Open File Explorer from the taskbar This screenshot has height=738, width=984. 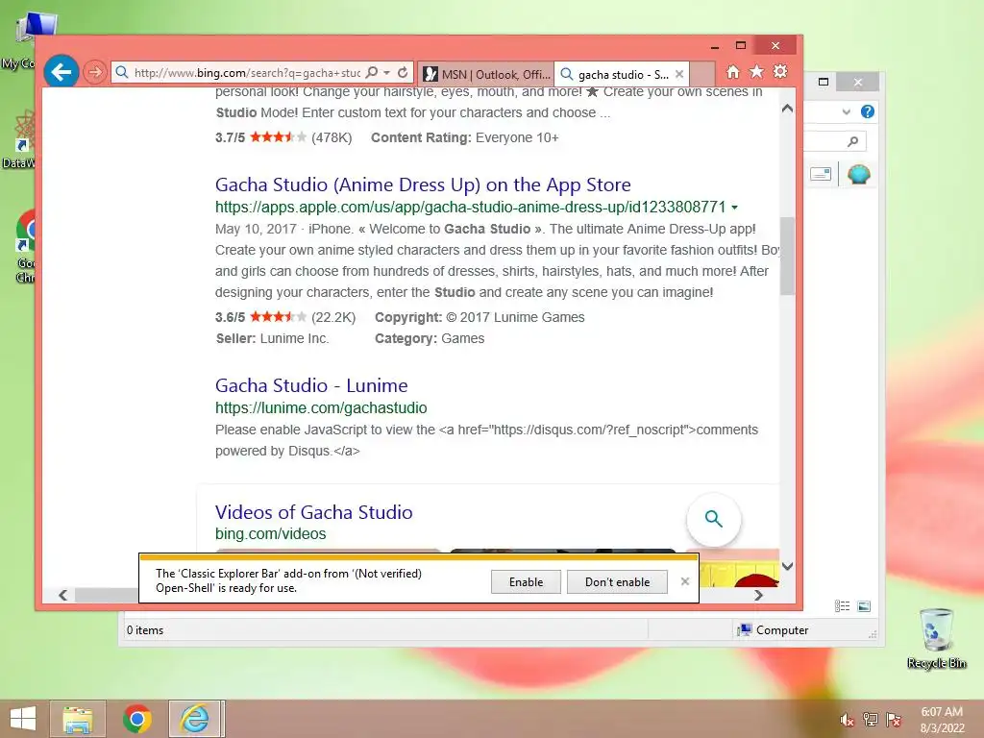(78, 719)
